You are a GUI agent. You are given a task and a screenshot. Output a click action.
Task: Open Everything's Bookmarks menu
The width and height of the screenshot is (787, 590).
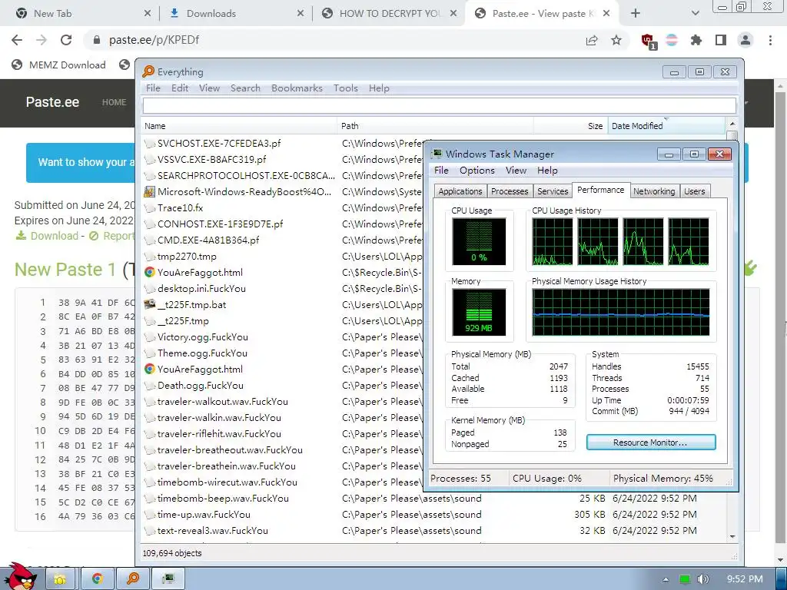pyautogui.click(x=297, y=88)
